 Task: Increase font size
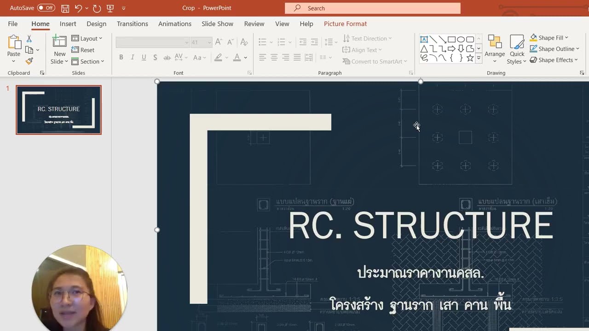[x=219, y=42]
